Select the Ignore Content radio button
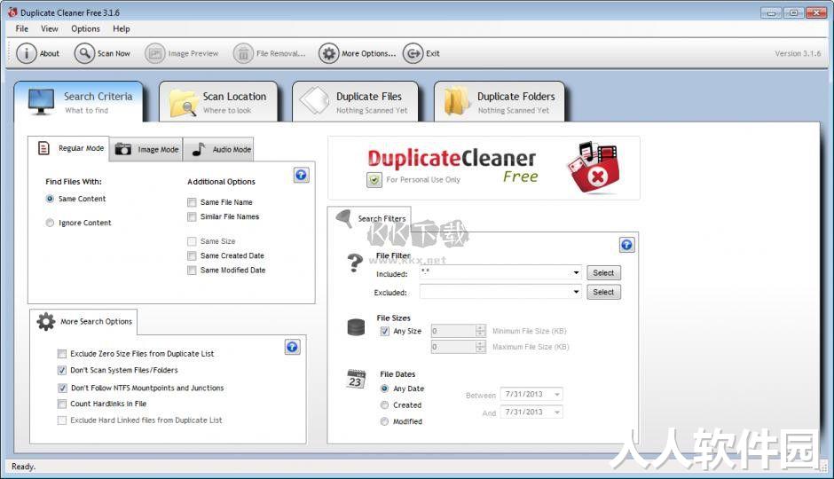This screenshot has height=479, width=834. click(x=50, y=223)
